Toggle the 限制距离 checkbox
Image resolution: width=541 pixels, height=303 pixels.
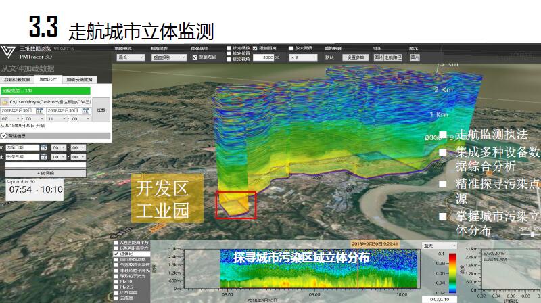point(255,49)
